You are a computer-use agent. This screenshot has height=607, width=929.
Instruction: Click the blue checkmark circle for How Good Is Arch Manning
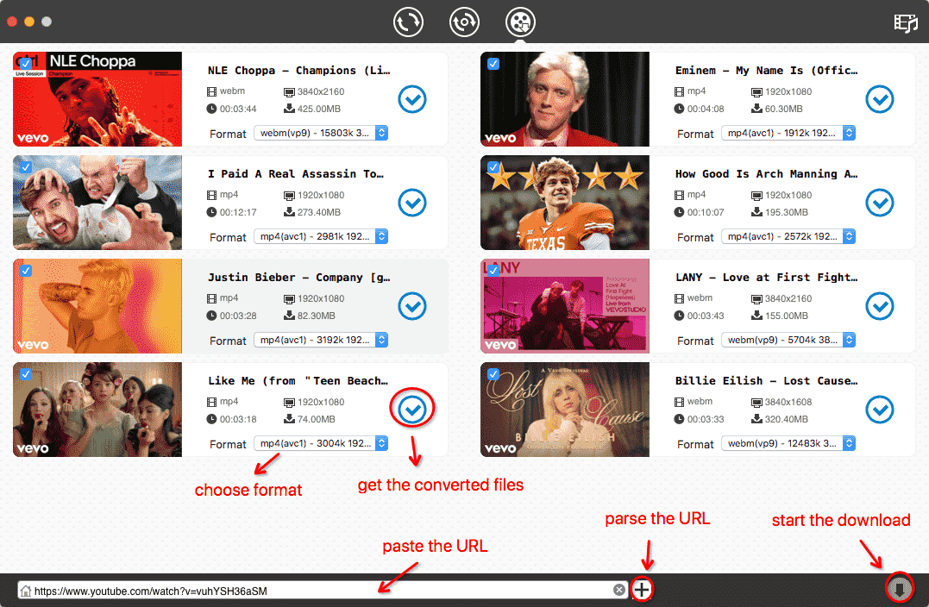[x=880, y=203]
